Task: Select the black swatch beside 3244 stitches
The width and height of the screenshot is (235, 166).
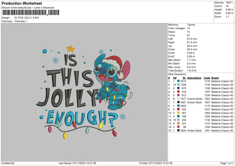Action: [178, 130]
